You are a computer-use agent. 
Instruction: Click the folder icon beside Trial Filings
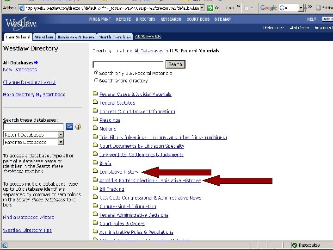click(x=95, y=137)
